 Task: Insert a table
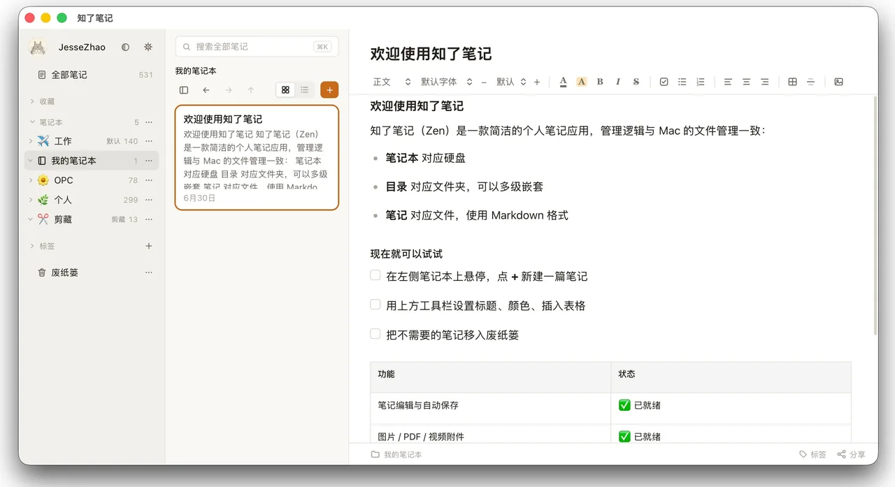tap(792, 82)
